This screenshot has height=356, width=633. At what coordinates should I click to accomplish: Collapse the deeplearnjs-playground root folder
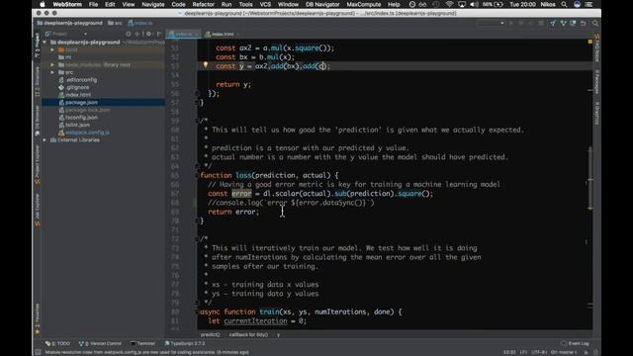(45, 42)
